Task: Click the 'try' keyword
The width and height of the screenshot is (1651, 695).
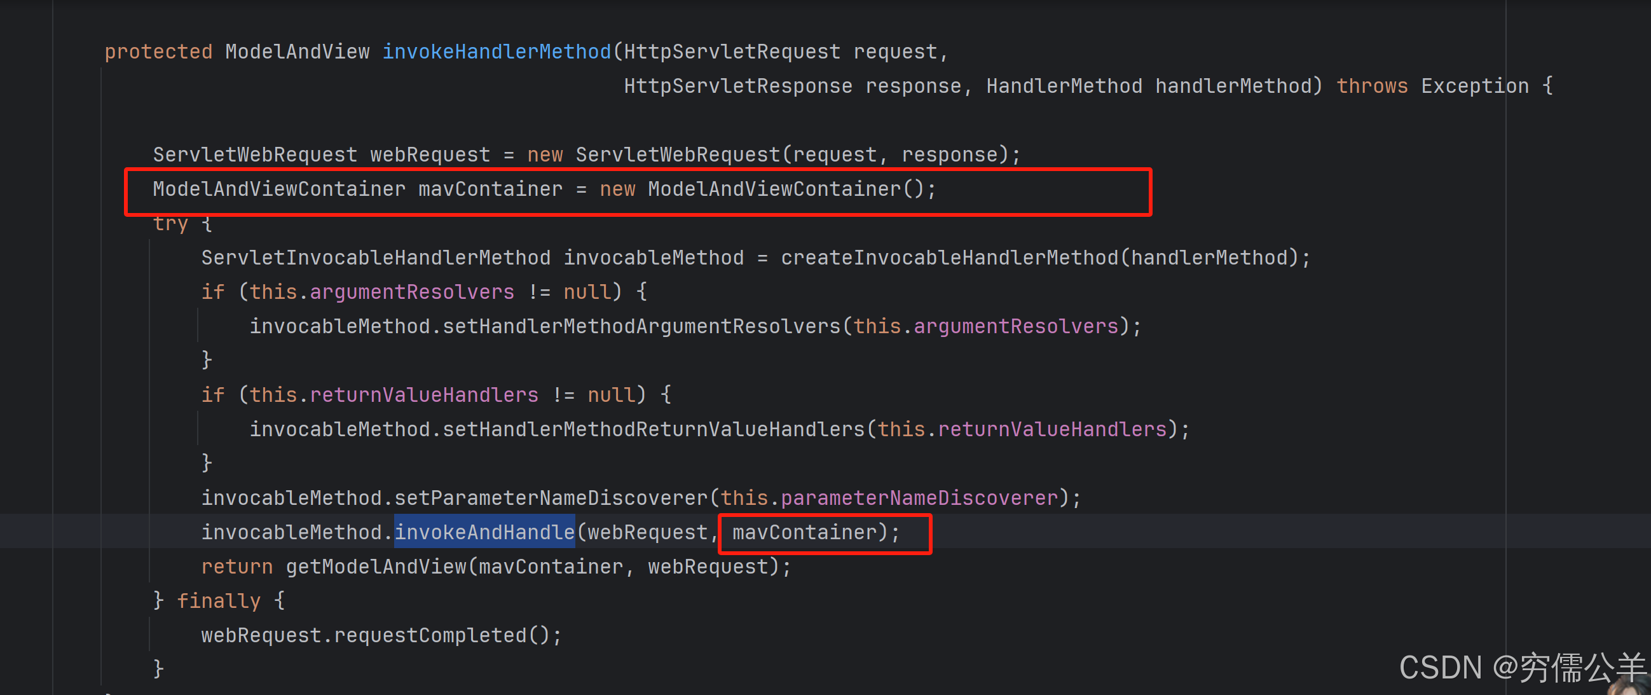Action: pos(170,224)
